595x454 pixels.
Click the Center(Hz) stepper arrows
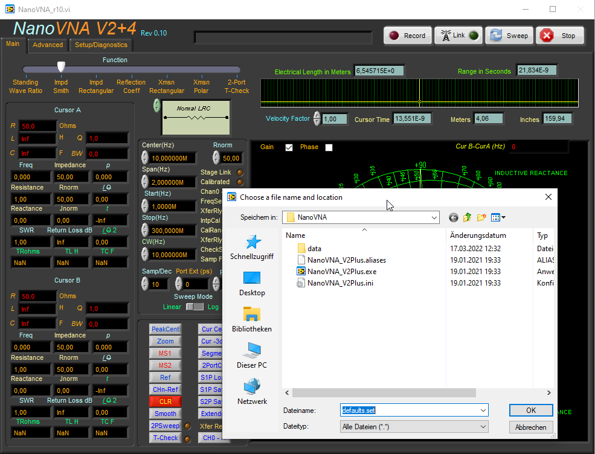click(x=144, y=158)
